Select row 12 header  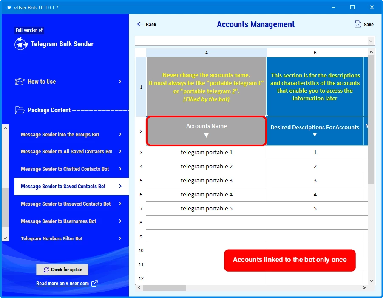141,278
